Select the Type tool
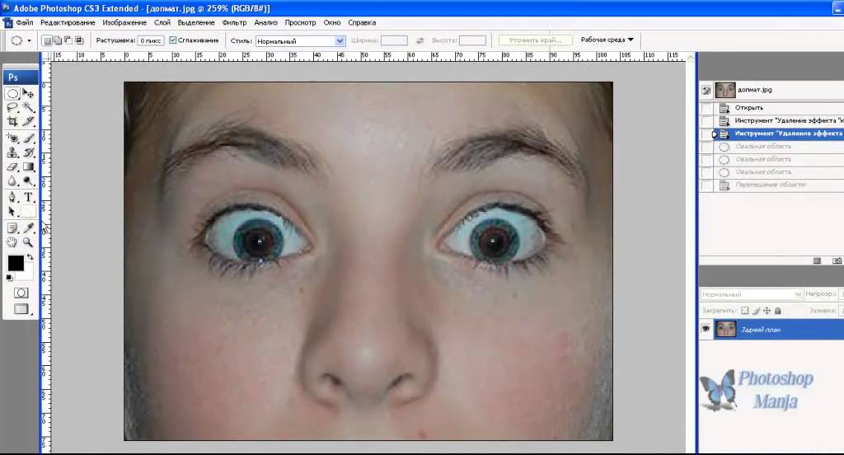 coord(29,197)
